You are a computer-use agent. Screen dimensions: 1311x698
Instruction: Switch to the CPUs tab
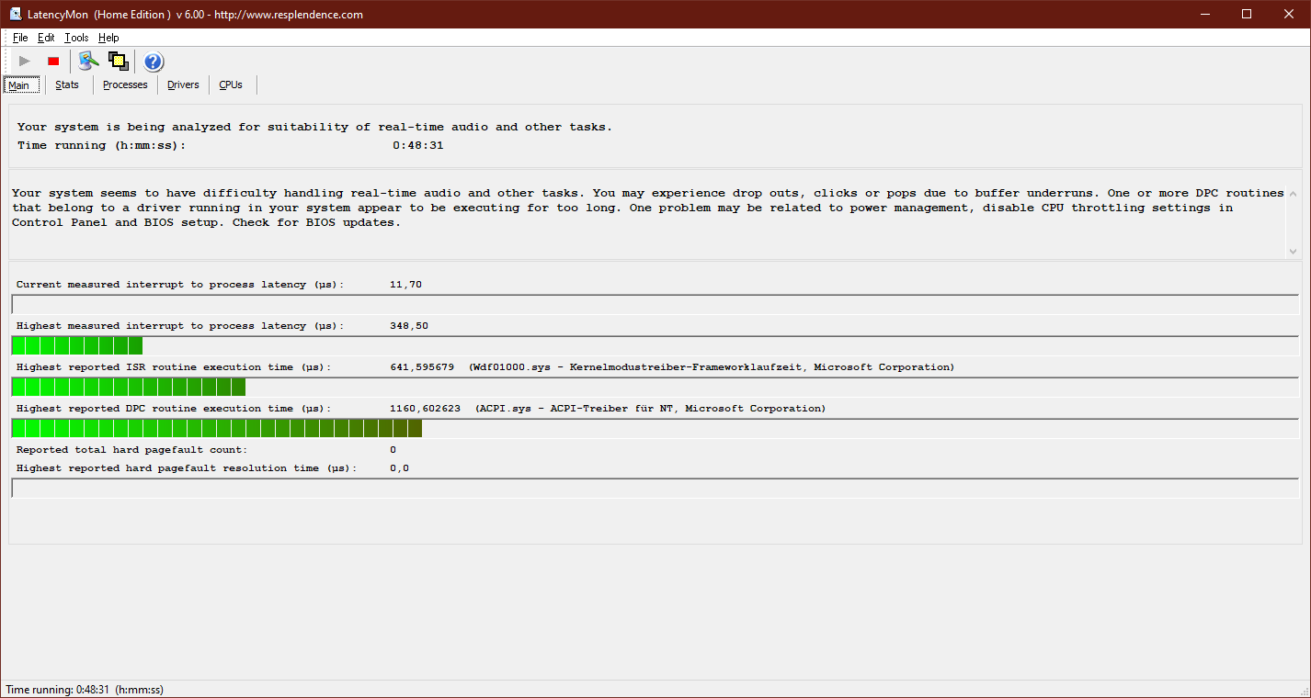coord(231,84)
